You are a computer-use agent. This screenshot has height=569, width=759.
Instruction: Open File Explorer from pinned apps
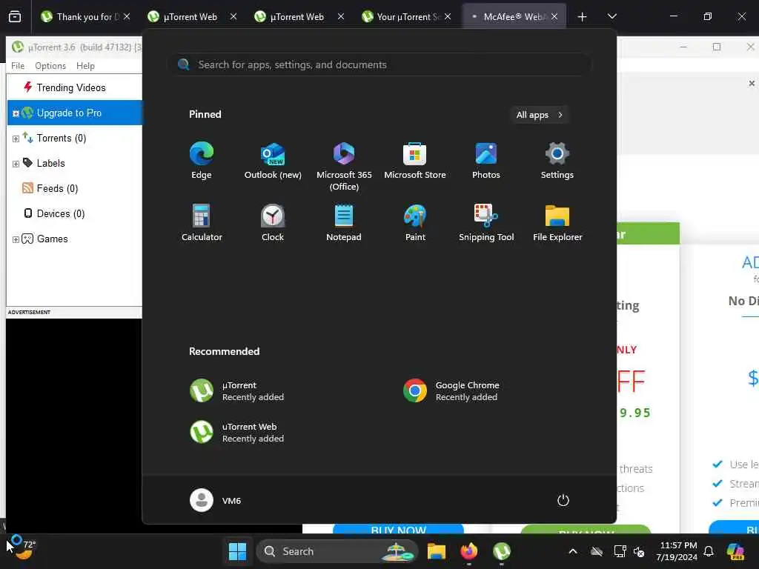(x=557, y=222)
